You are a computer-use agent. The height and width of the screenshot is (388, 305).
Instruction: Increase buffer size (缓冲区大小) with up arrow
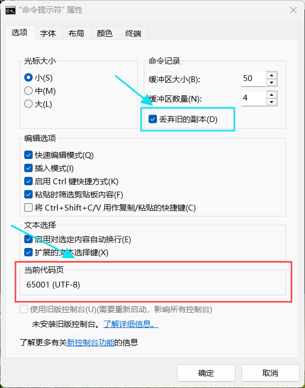point(272,75)
